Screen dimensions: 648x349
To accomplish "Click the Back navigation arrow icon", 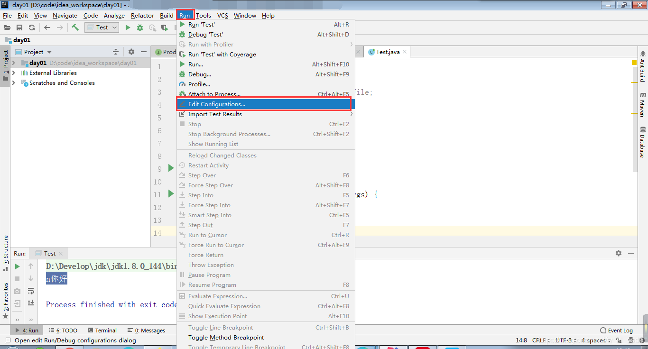I will [47, 28].
